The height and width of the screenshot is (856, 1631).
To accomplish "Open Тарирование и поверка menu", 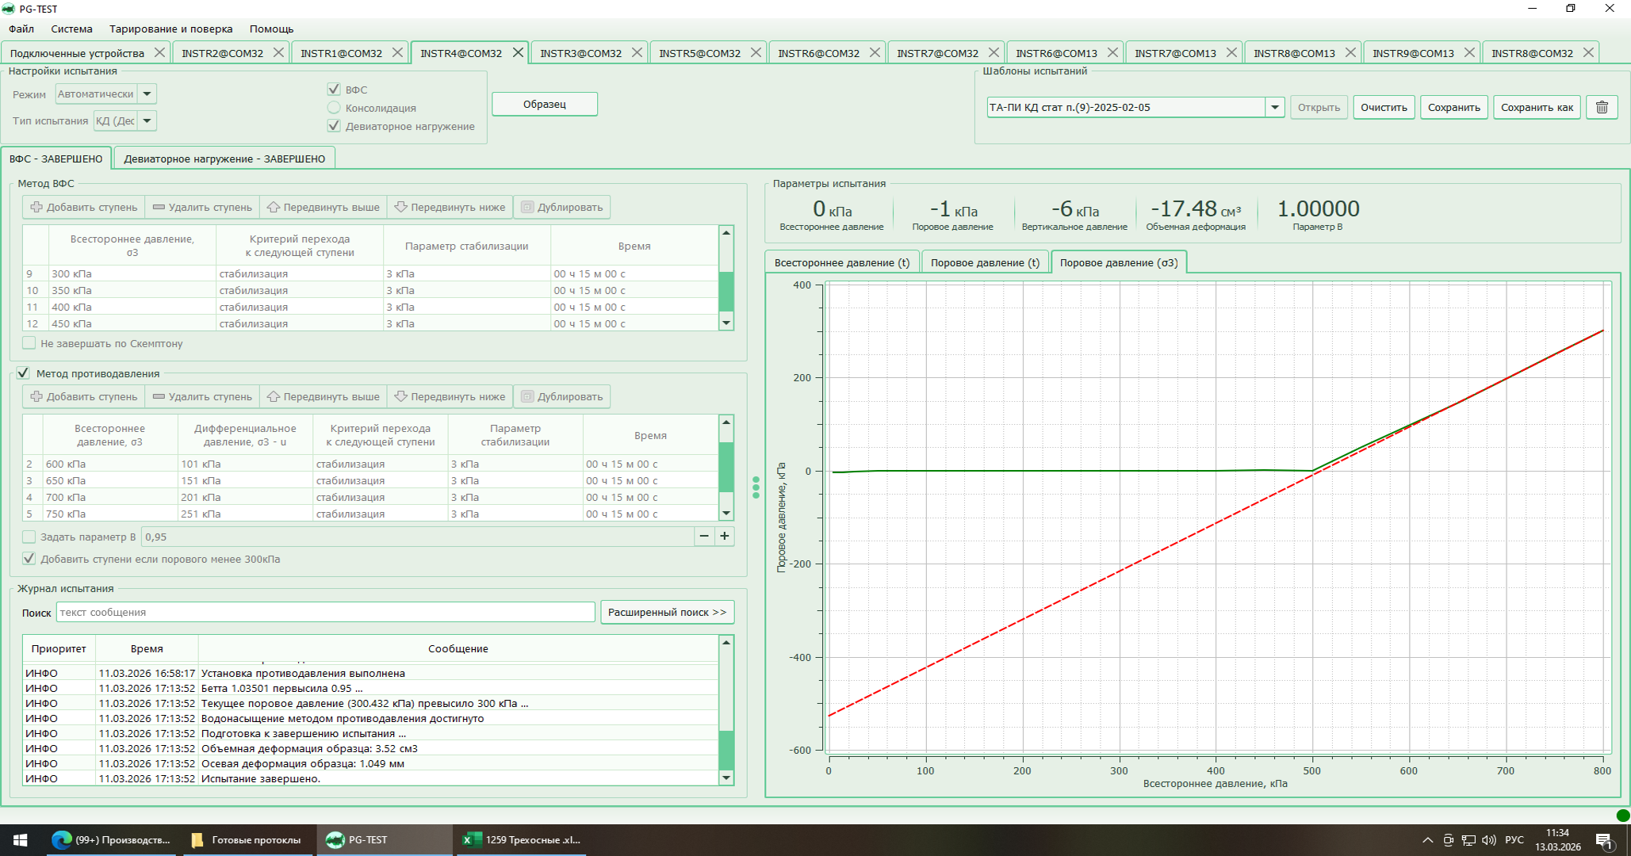I will coord(170,29).
